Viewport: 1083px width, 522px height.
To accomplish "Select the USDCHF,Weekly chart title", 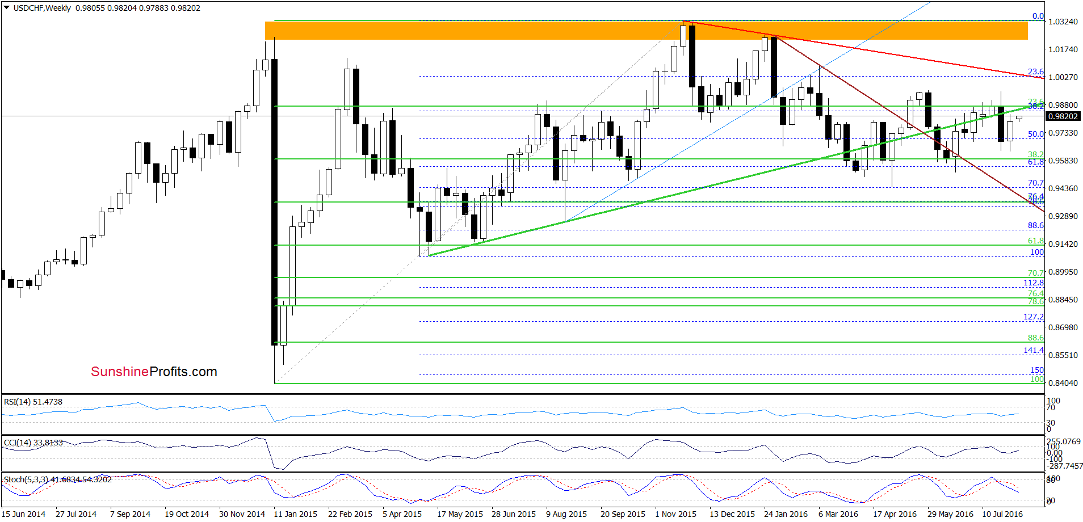I will 42,8.
